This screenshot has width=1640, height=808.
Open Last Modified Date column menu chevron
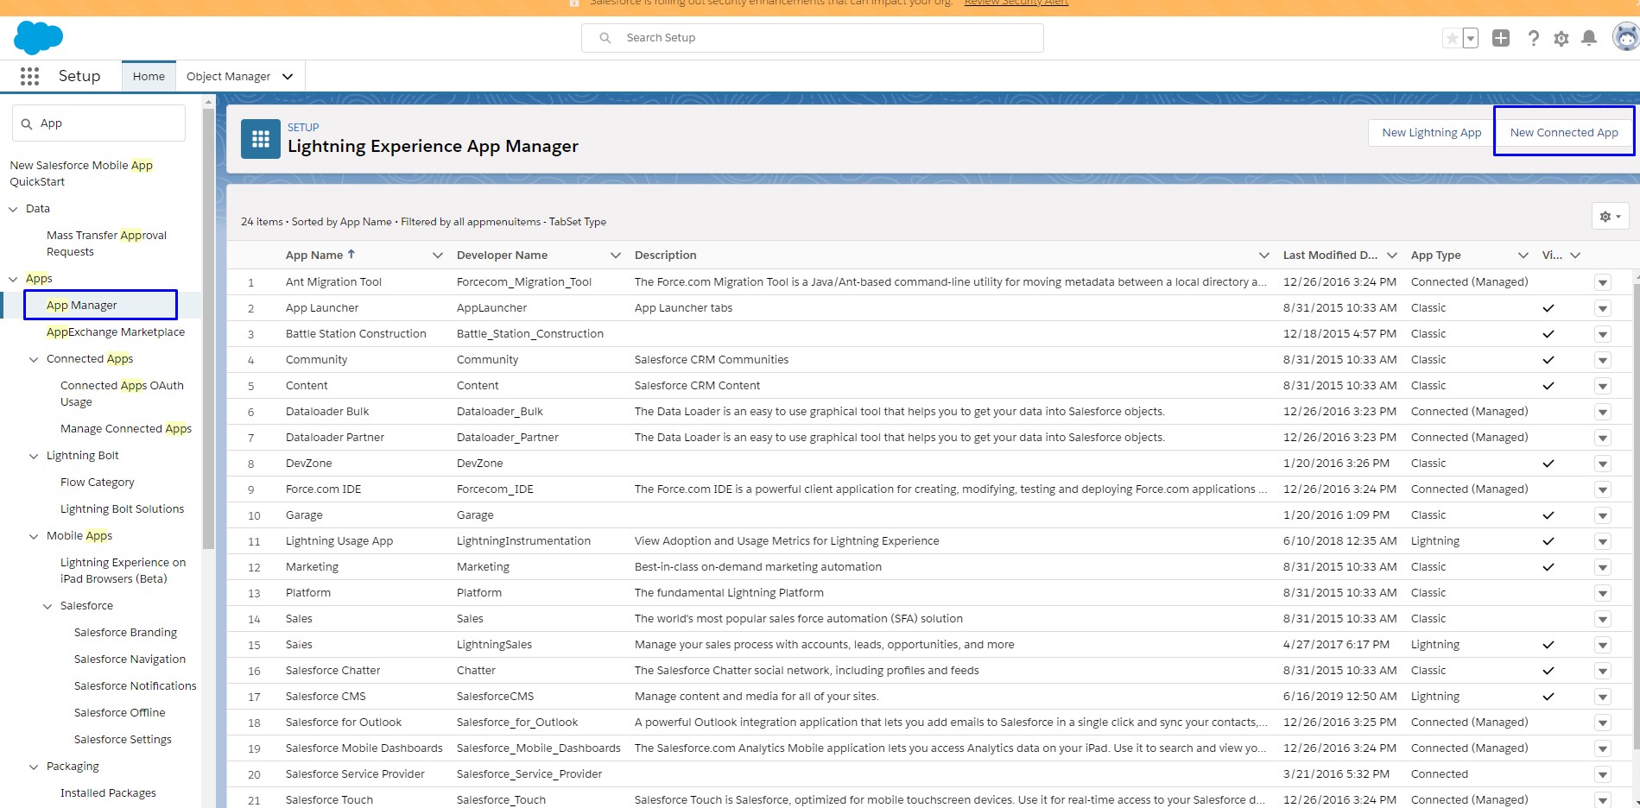(1392, 256)
